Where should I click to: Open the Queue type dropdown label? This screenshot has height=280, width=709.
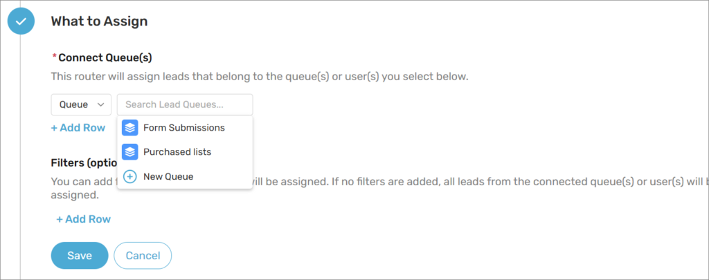click(x=74, y=104)
